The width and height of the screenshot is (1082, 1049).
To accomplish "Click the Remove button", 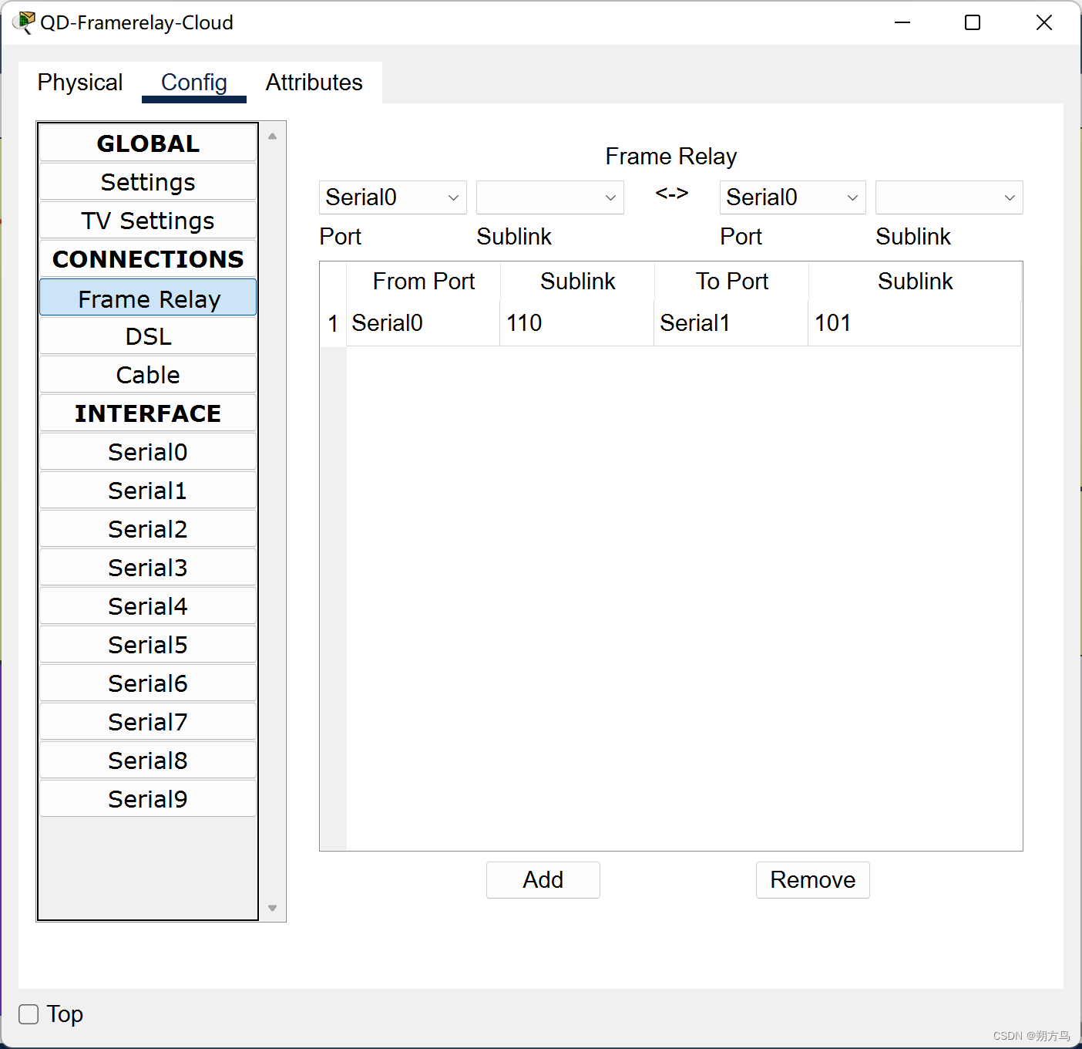I will (x=813, y=880).
